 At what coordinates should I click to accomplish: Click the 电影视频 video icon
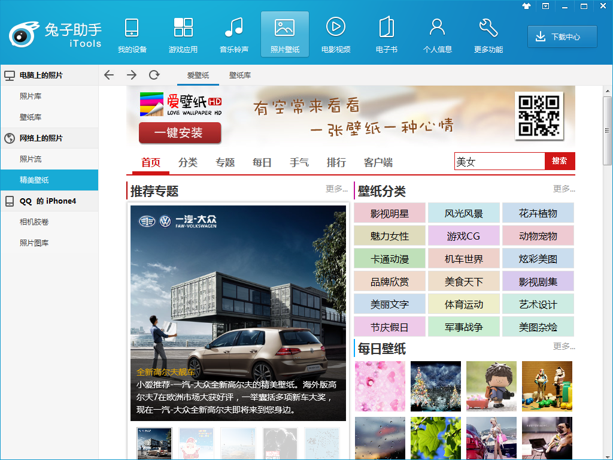[335, 34]
